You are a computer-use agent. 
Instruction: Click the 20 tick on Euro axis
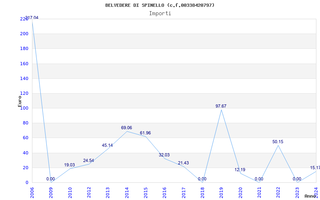[25, 168]
